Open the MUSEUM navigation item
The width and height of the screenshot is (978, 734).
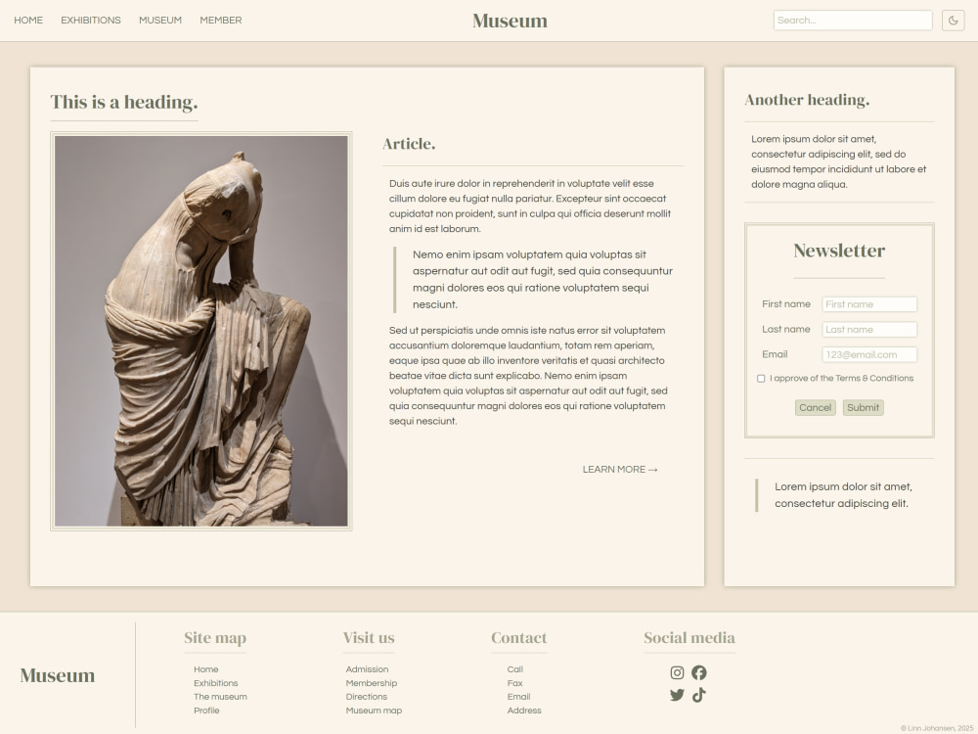coord(160,20)
